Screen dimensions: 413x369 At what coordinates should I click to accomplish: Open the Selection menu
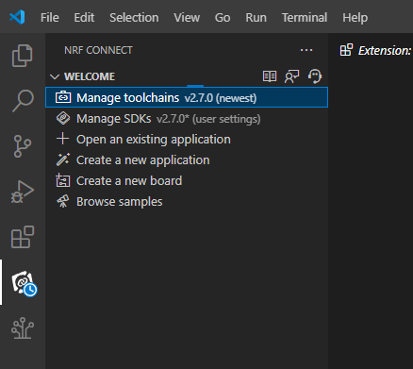[x=134, y=17]
